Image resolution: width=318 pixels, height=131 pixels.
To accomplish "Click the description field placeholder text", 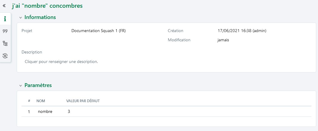I will point(61,62).
